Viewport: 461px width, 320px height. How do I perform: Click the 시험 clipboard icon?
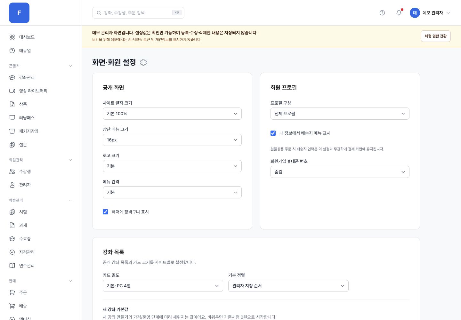tap(12, 212)
